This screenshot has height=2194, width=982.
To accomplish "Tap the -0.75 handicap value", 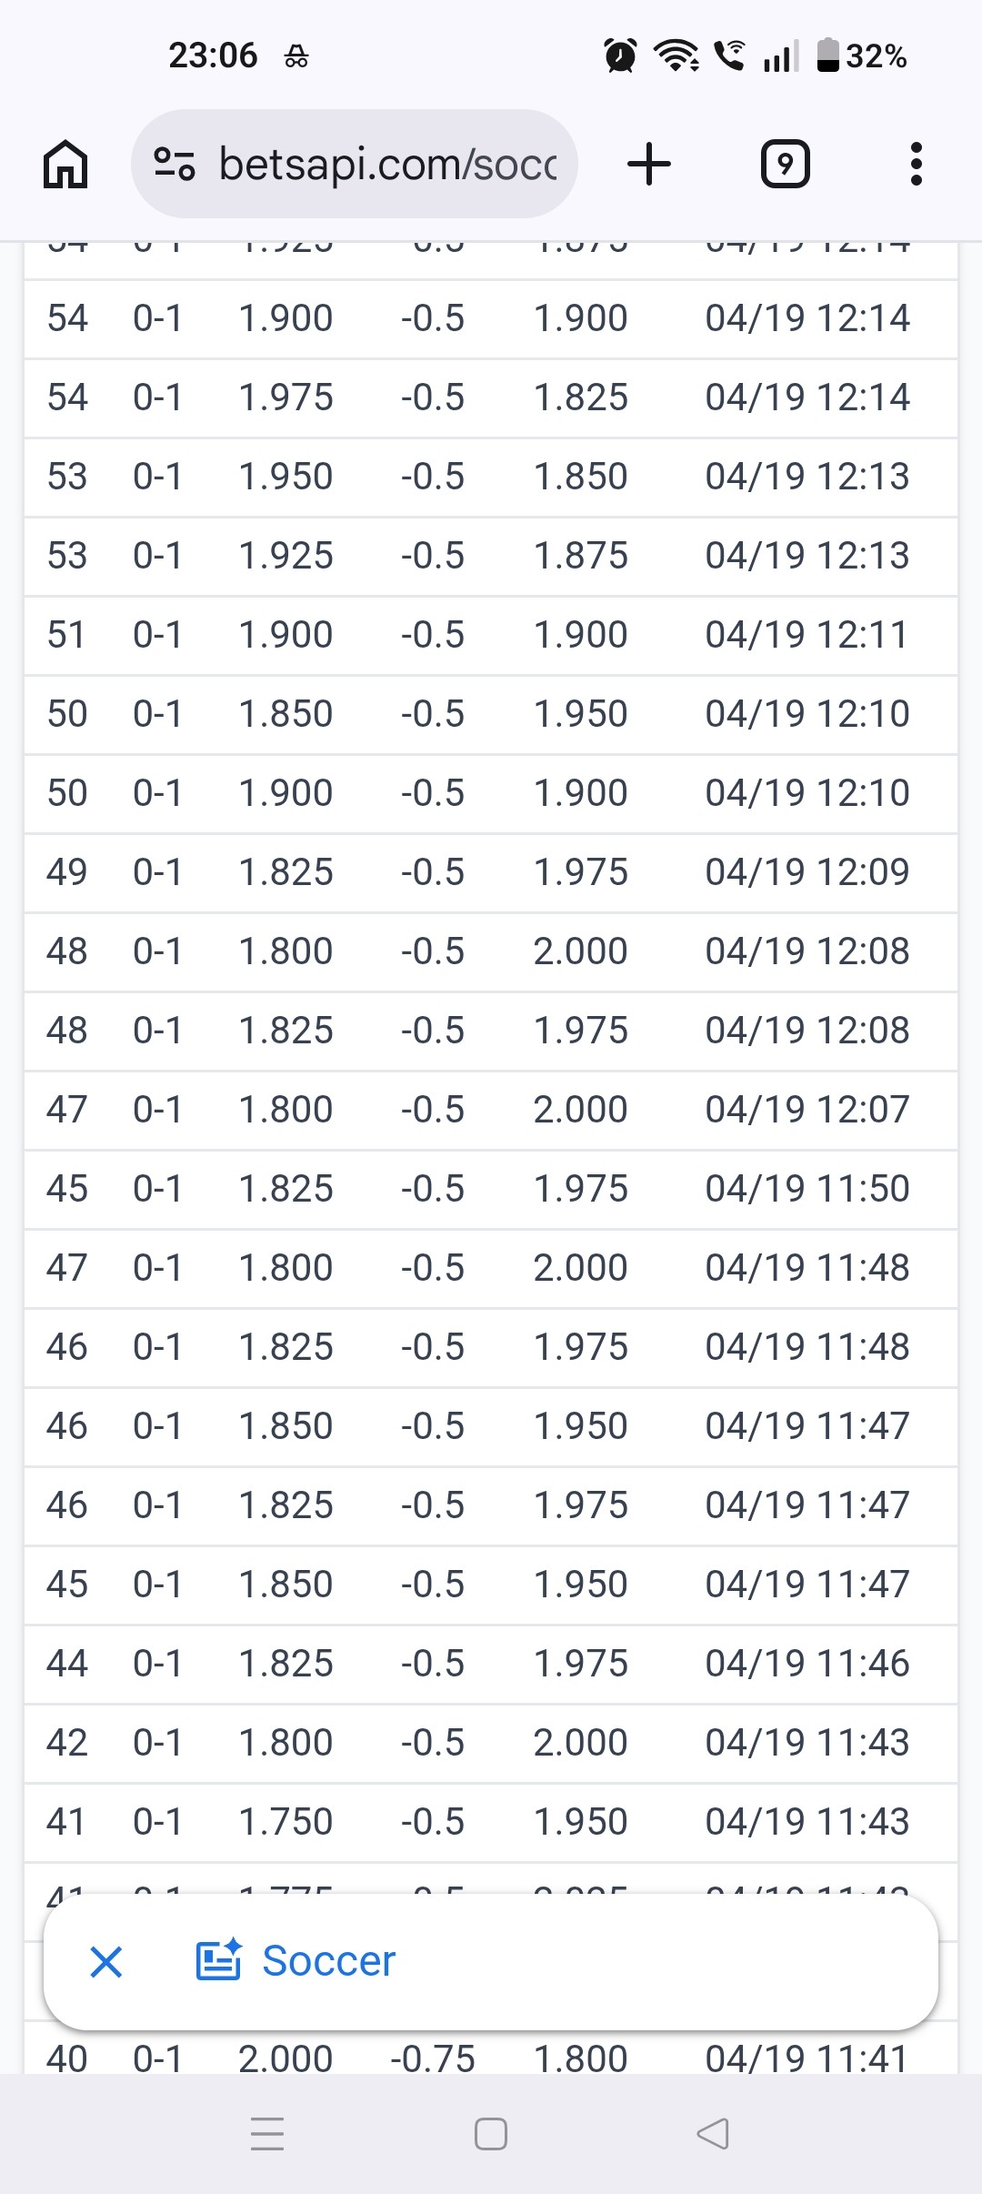I will [433, 2059].
